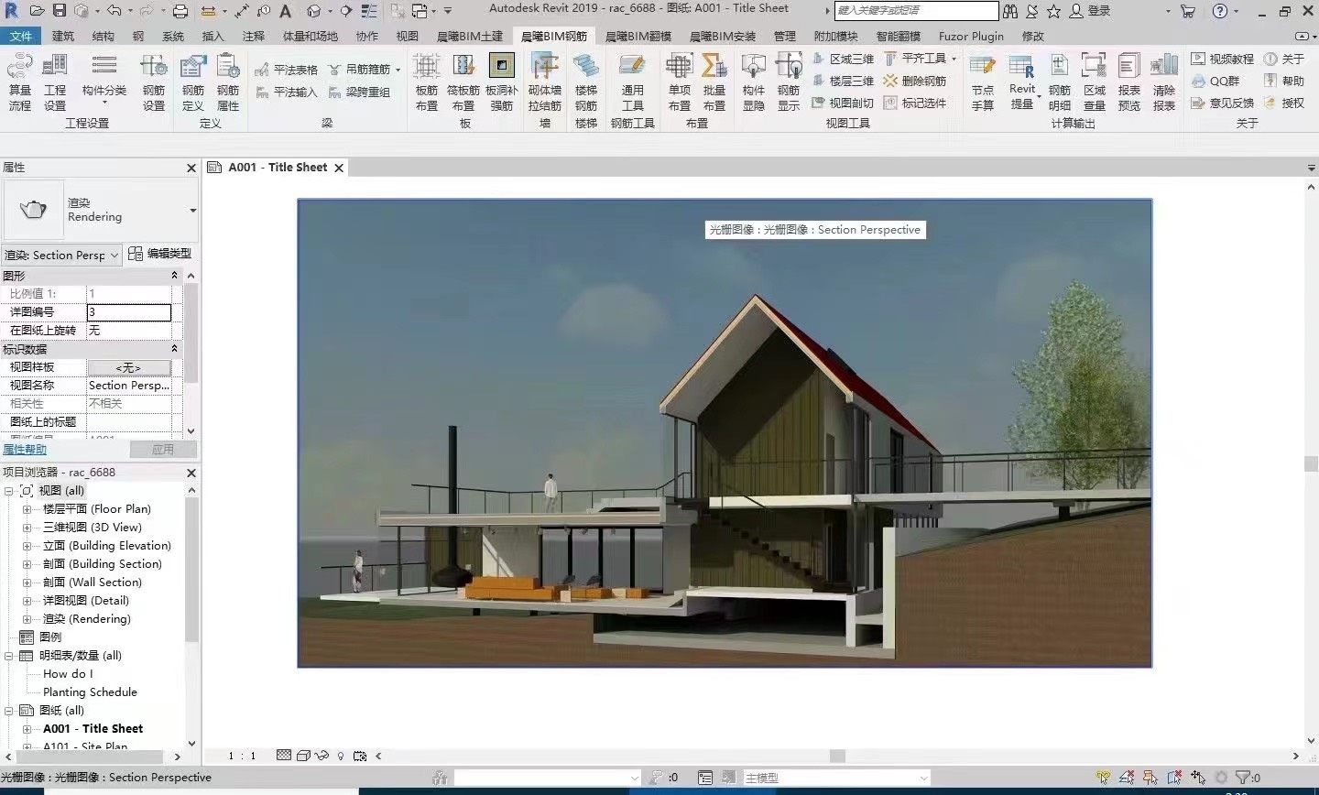Click the 钢筋设置 rebar settings icon
1319x795 pixels.
[x=153, y=81]
